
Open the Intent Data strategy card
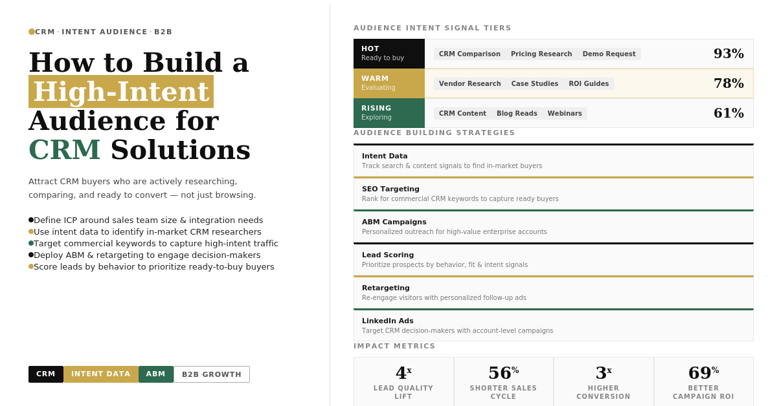[x=553, y=161]
